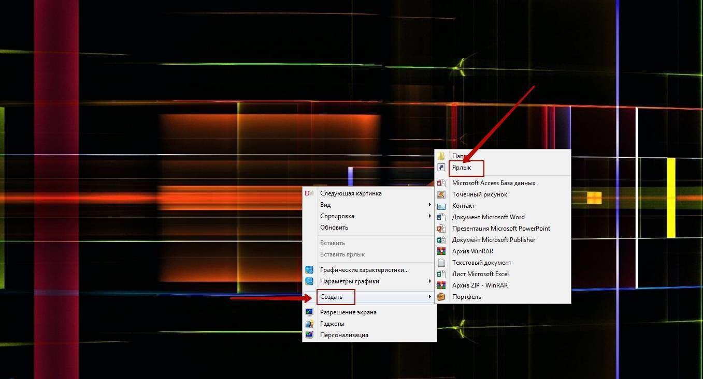Choose Контакт from the create submenu
The height and width of the screenshot is (379, 703).
pyautogui.click(x=463, y=206)
